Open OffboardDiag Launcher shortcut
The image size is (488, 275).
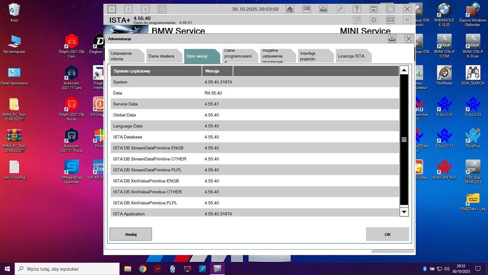point(71,171)
